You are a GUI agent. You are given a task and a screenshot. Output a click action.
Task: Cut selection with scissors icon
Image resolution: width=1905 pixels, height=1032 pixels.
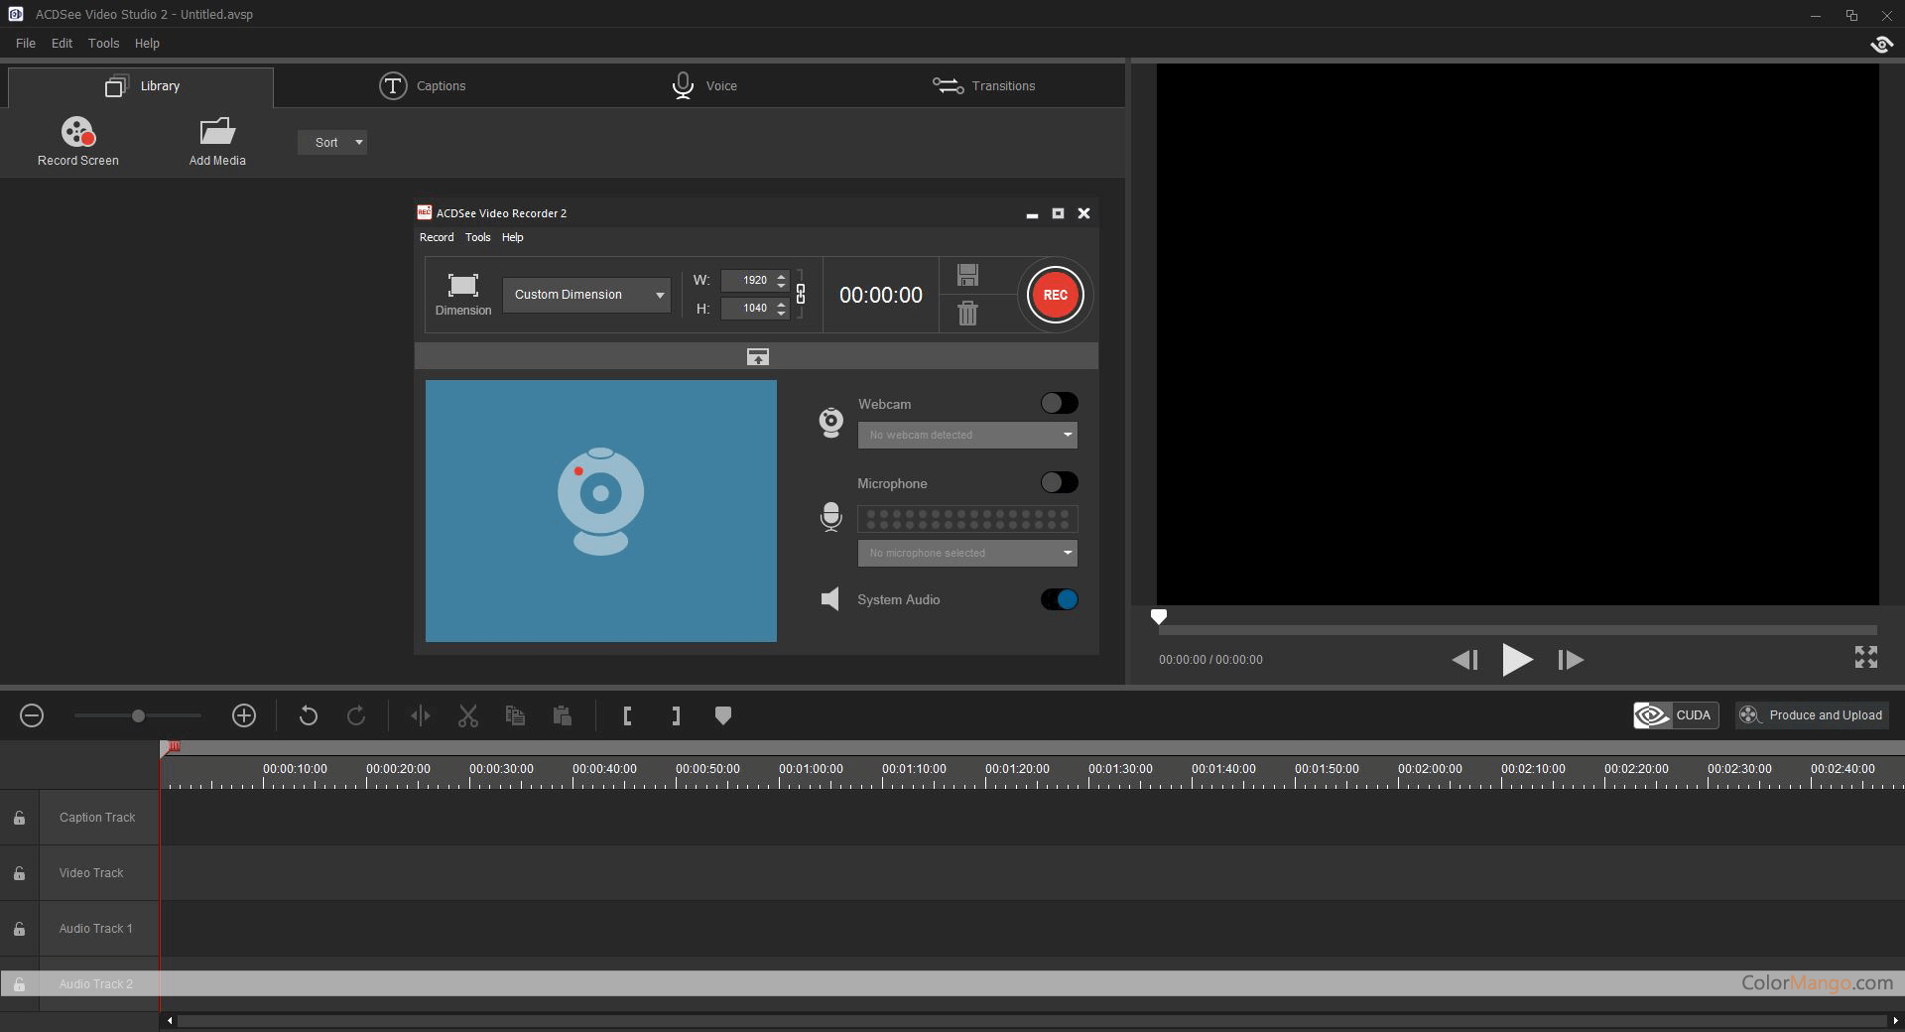(468, 715)
